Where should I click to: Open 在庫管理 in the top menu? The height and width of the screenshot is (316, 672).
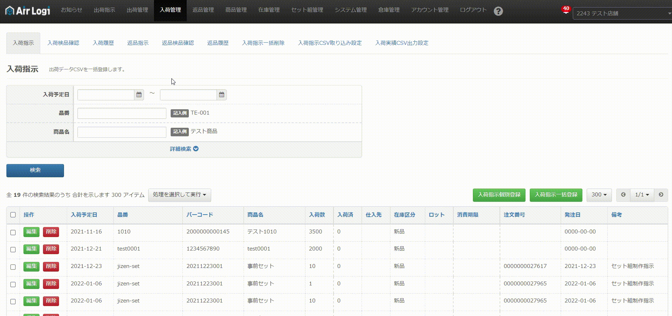[x=269, y=10]
